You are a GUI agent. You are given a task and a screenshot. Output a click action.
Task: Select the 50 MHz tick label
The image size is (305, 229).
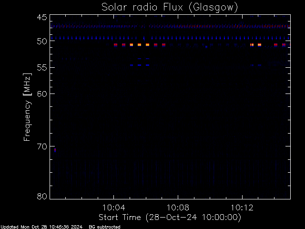[x=42, y=41]
